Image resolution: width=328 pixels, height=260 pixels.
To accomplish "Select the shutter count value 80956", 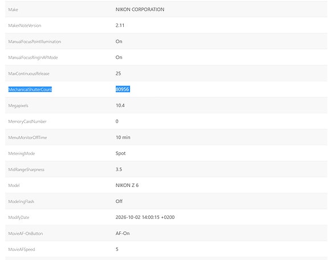I will pyautogui.click(x=123, y=90).
